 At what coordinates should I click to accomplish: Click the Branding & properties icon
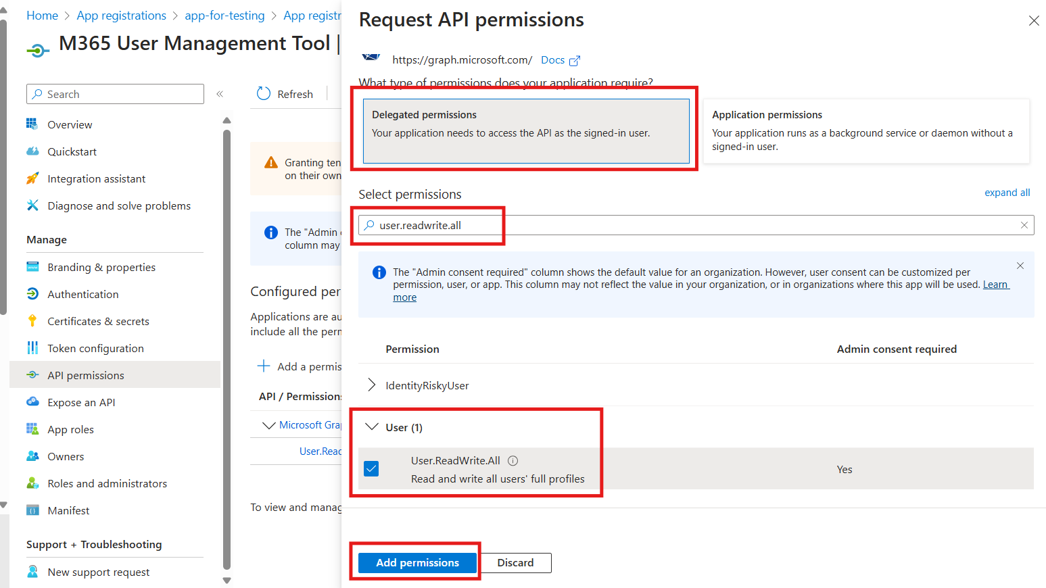point(32,266)
